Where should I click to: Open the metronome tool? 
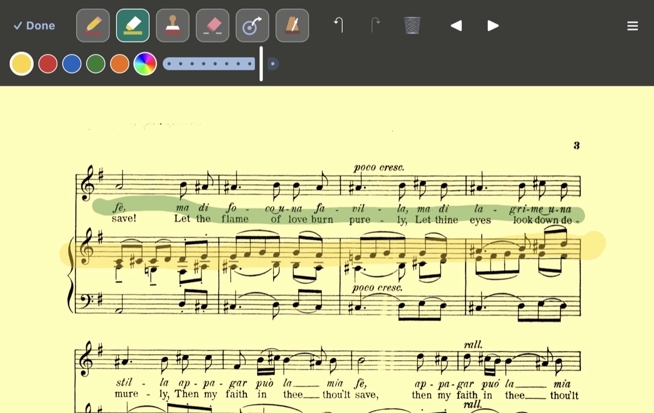292,26
